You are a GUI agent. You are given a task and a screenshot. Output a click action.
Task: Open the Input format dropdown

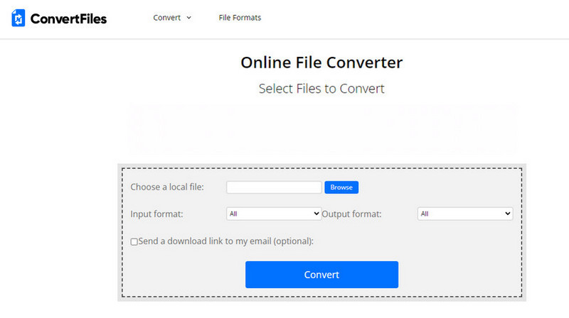tap(273, 213)
